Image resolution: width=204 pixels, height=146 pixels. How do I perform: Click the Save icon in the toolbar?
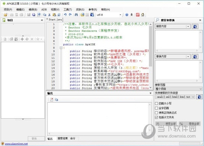coord(29,15)
